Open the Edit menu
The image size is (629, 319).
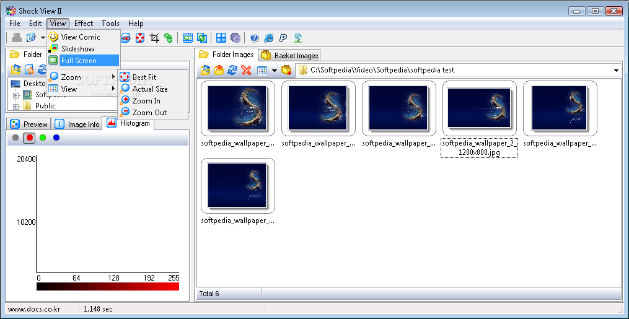point(35,24)
